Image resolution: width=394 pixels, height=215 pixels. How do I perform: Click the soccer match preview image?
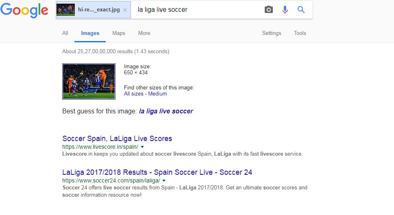click(x=89, y=81)
